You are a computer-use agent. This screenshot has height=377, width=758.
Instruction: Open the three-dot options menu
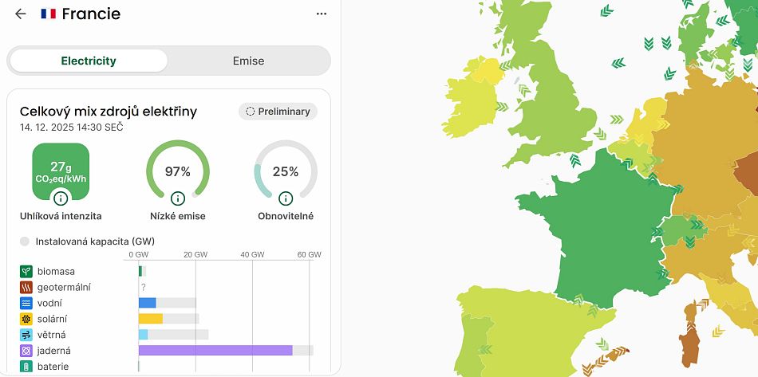click(321, 14)
